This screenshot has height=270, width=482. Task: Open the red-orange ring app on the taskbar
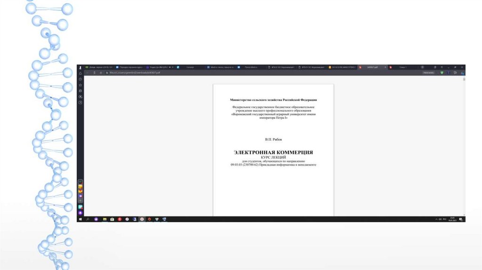point(149,219)
